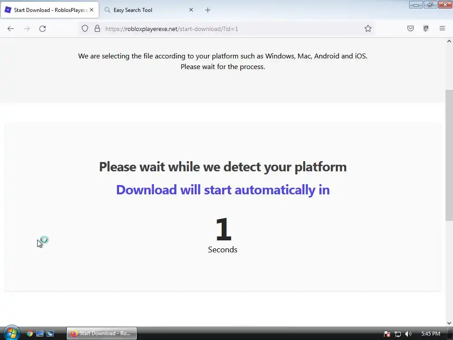Select the Firefox Start Download taskbar button
Screen dimensions: 453x340
(x=102, y=333)
